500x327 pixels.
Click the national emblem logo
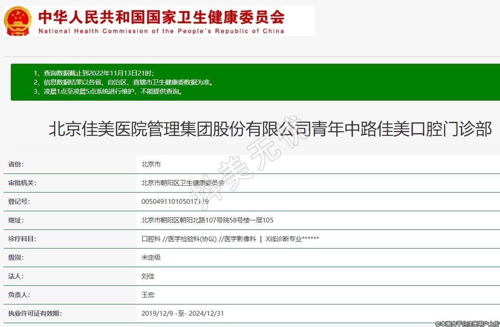pyautogui.click(x=18, y=21)
